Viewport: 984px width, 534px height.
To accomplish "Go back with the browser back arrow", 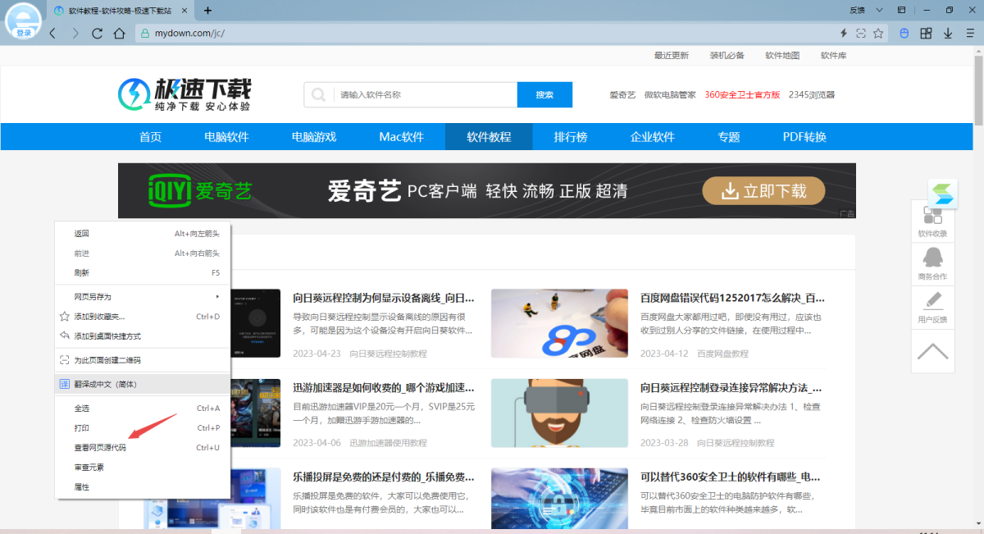I will pos(52,34).
